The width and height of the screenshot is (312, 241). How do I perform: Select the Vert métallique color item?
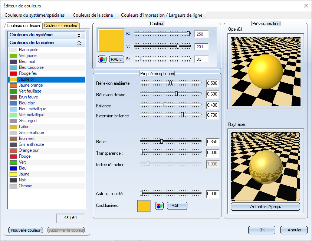(31, 115)
